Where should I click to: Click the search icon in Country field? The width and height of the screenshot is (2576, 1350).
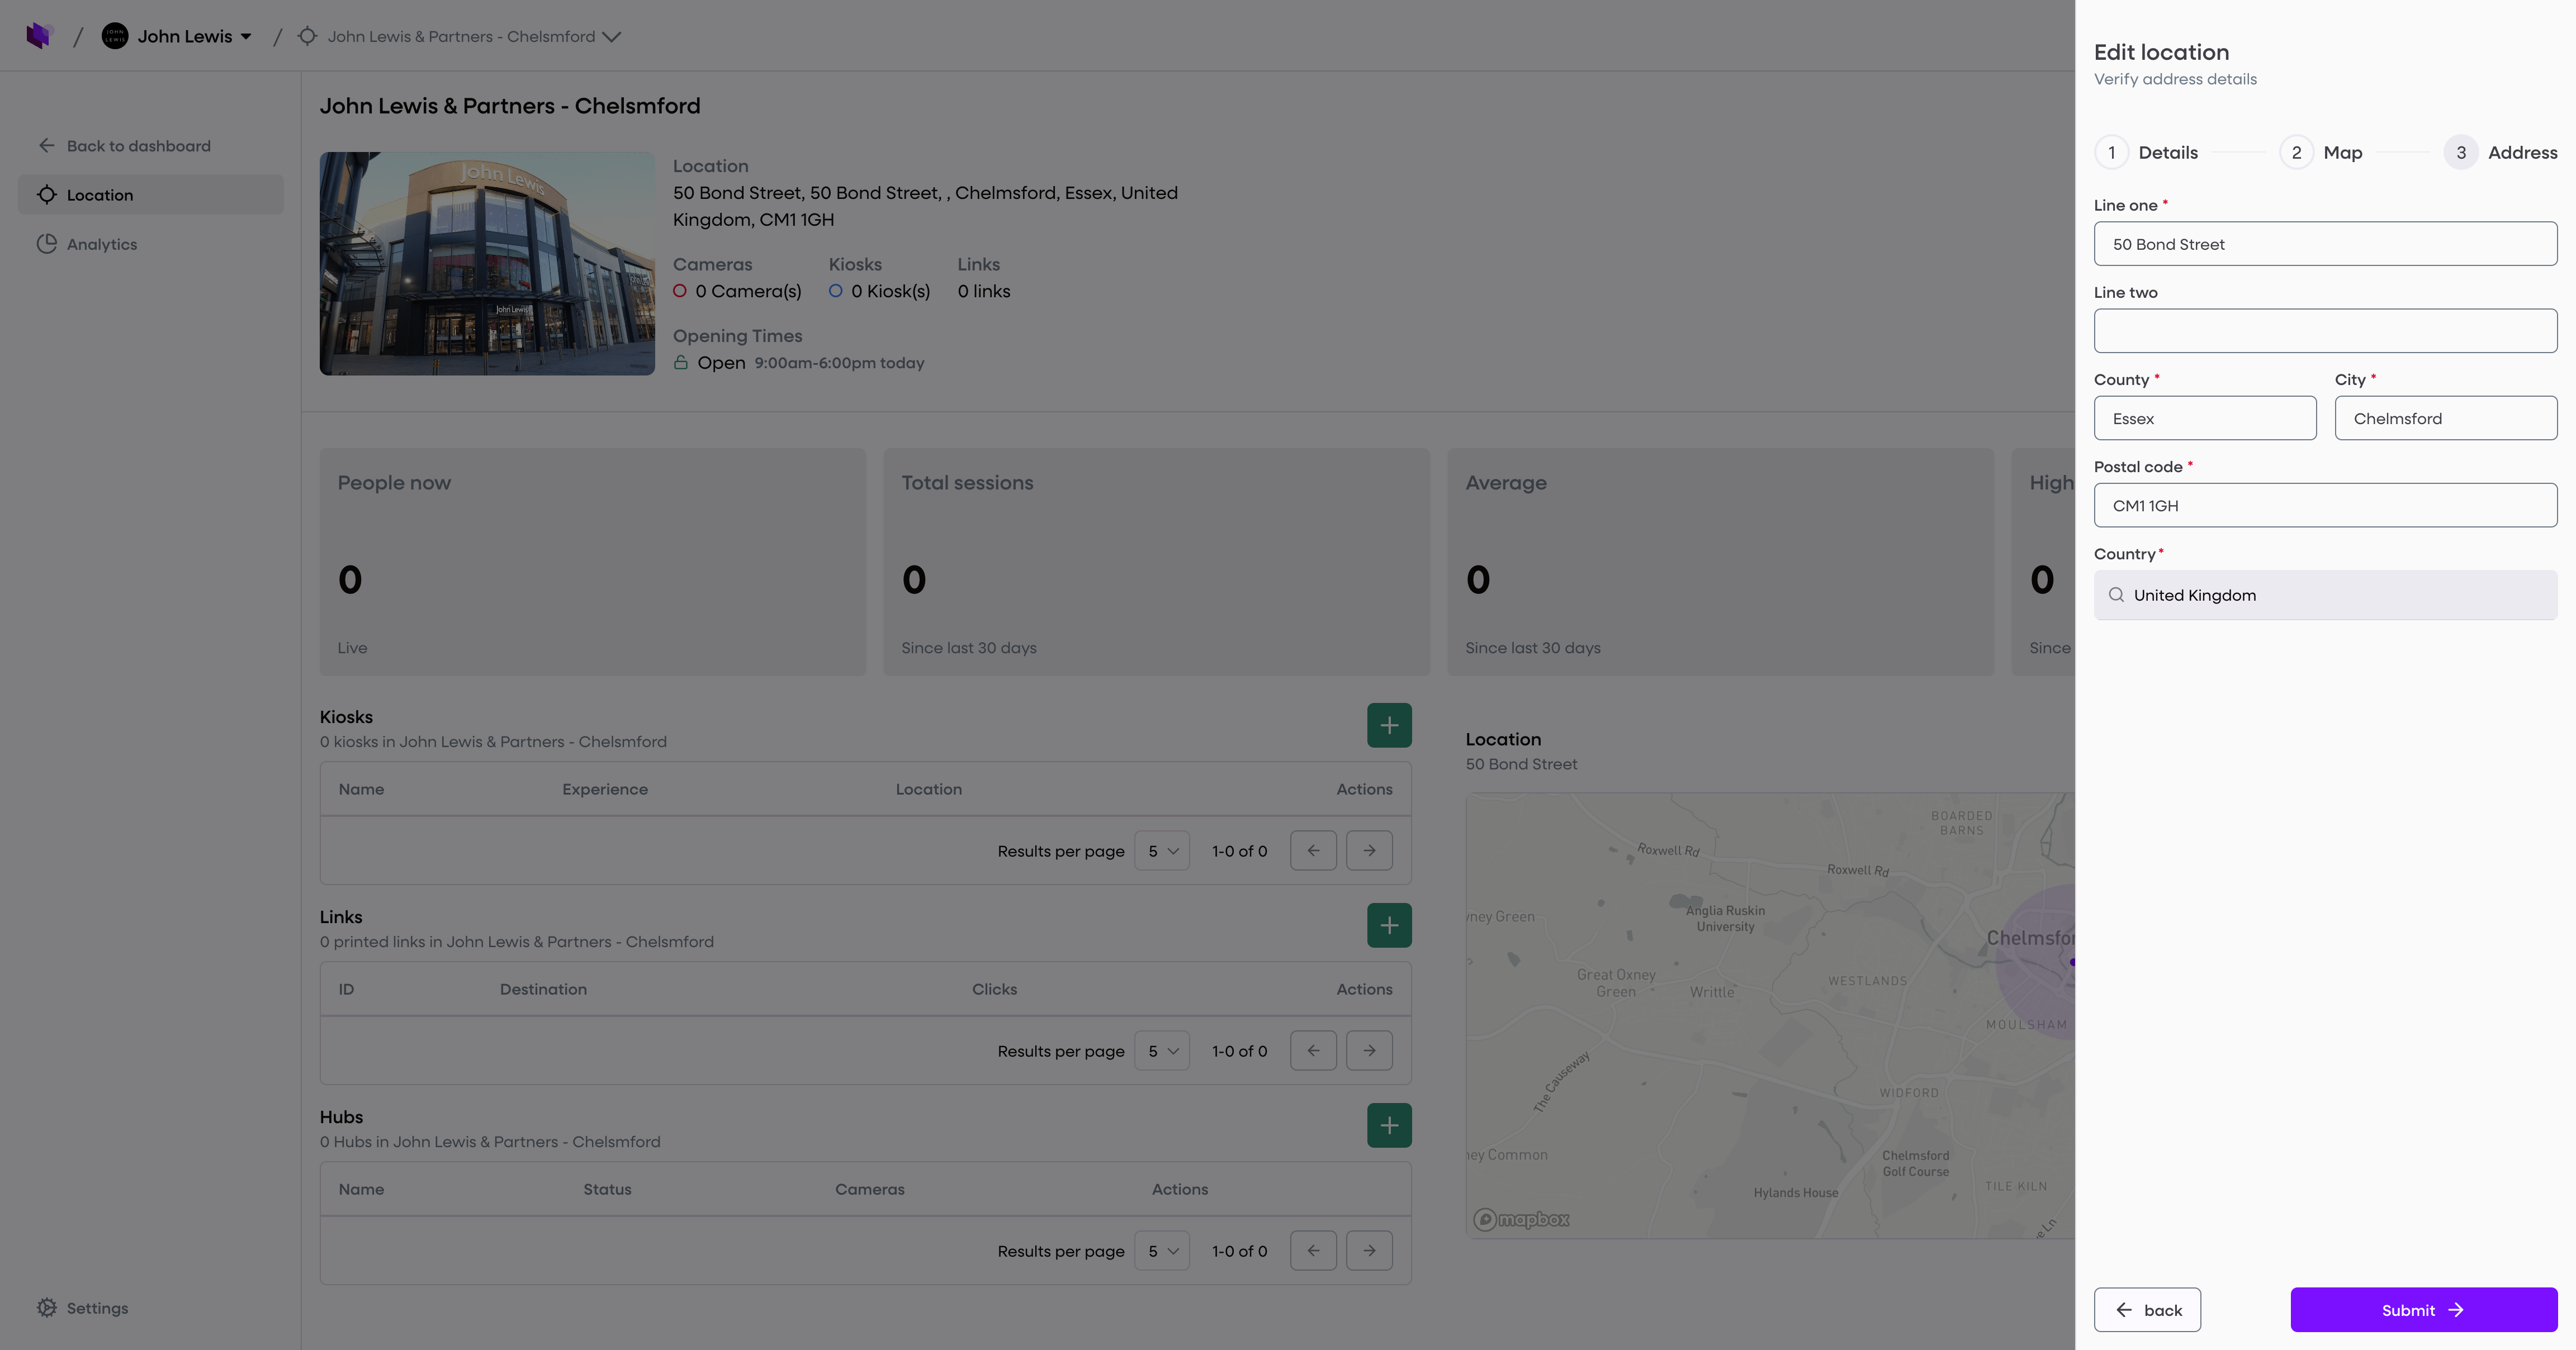2116,595
